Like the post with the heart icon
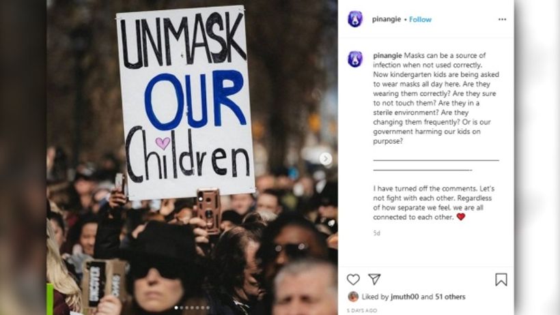This screenshot has width=560, height=315. tap(353, 280)
